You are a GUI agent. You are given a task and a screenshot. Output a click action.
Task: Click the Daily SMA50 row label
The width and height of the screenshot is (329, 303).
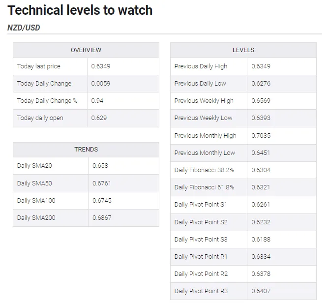click(x=34, y=183)
